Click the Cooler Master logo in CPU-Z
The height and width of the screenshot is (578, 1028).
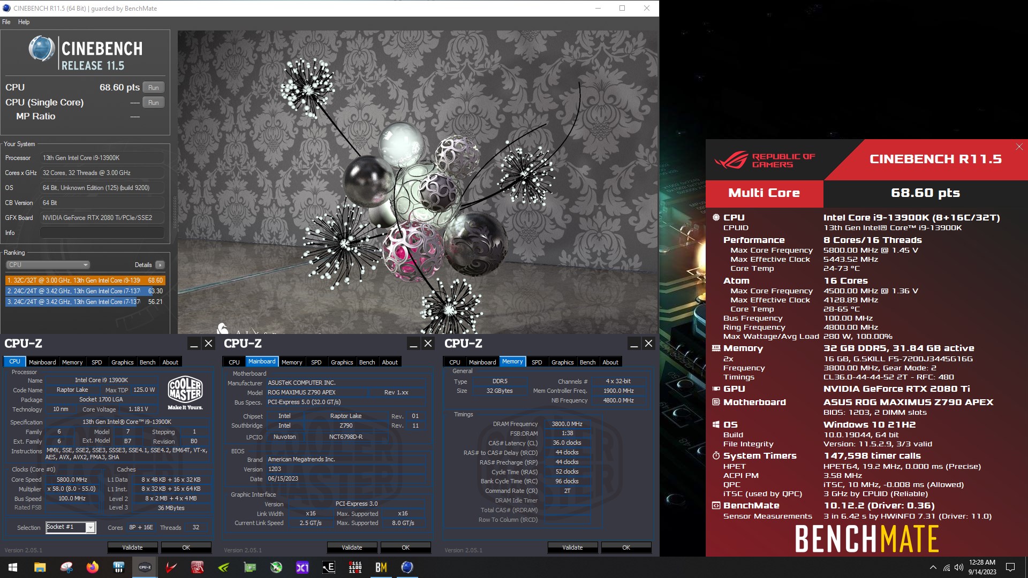point(185,393)
